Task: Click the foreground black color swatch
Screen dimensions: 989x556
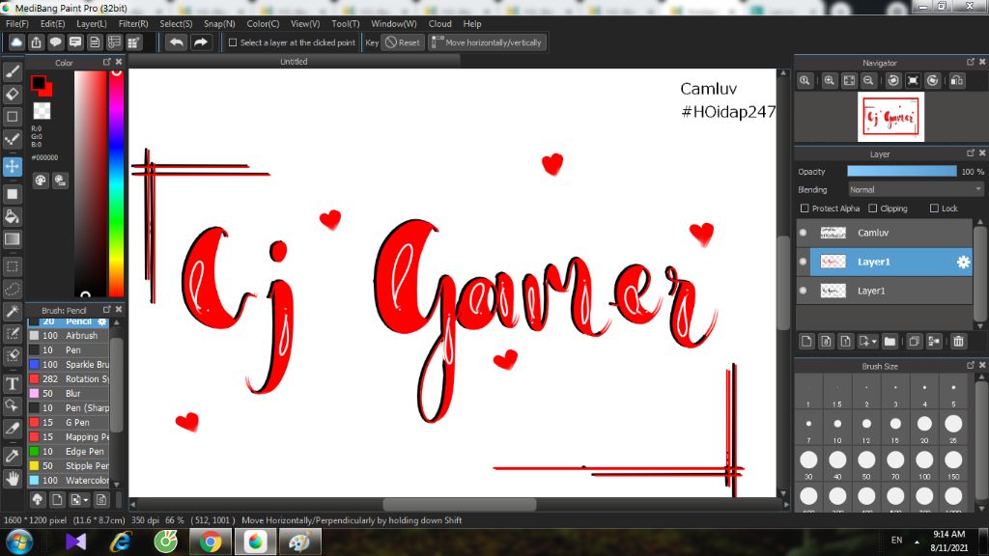Action: (x=38, y=82)
